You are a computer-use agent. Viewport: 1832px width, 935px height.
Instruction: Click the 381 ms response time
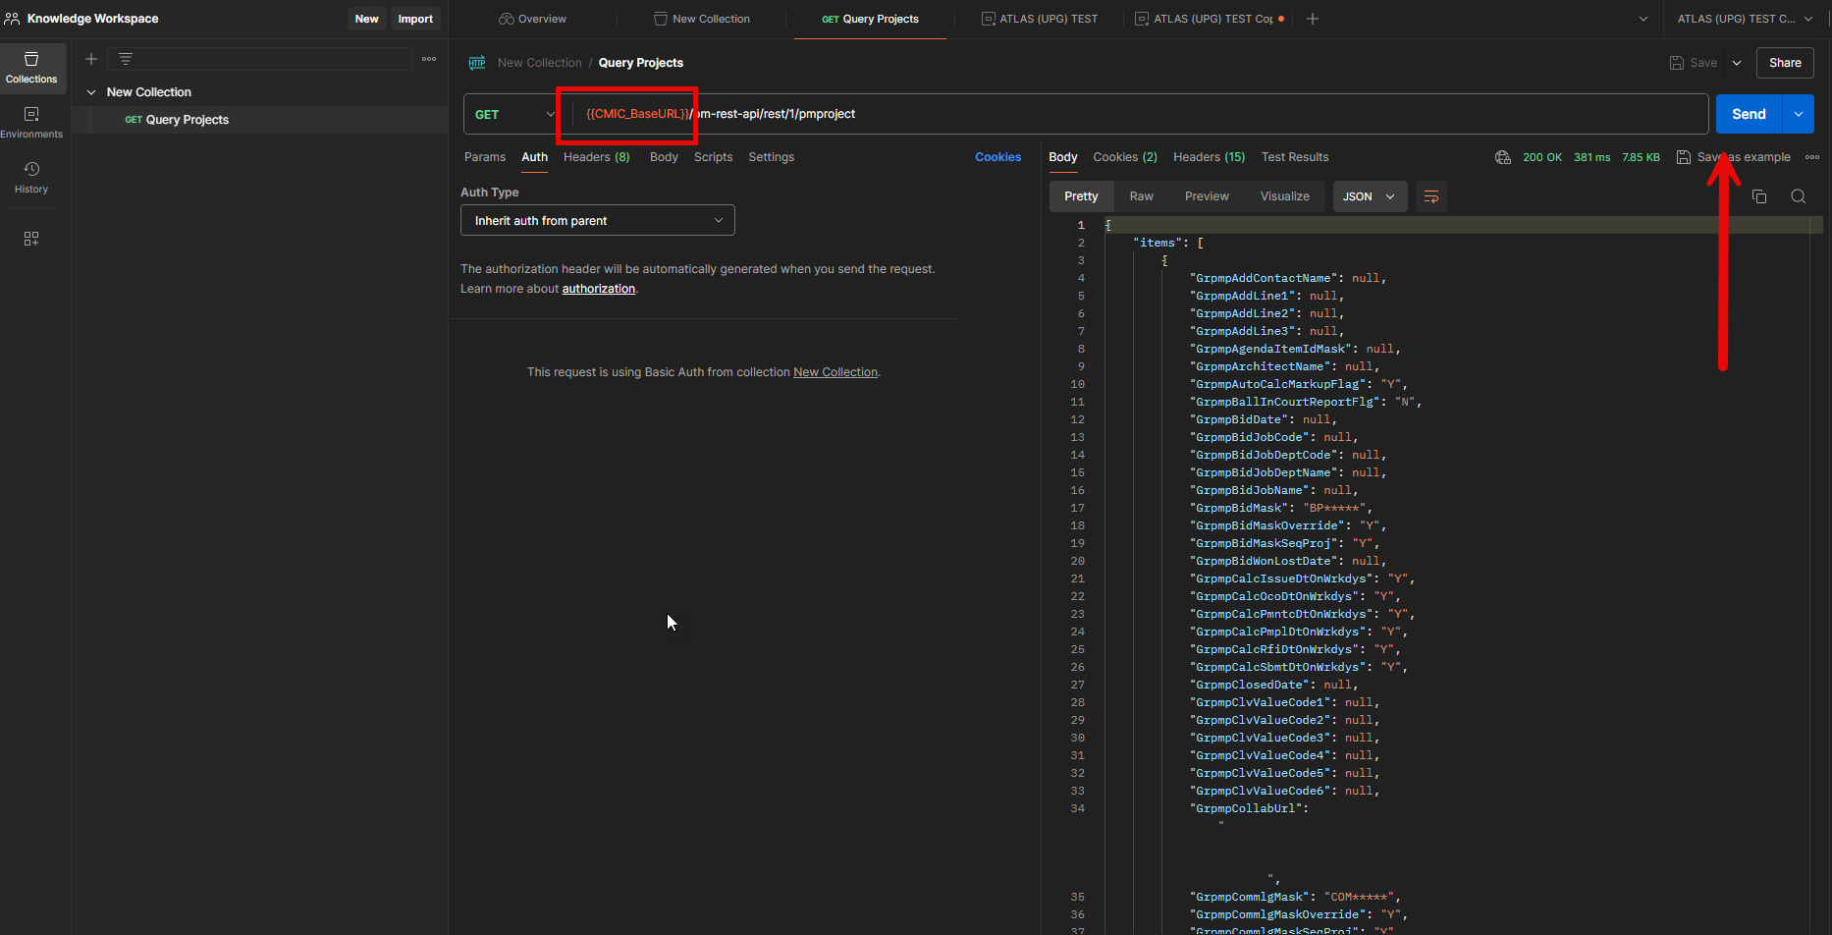(1591, 157)
